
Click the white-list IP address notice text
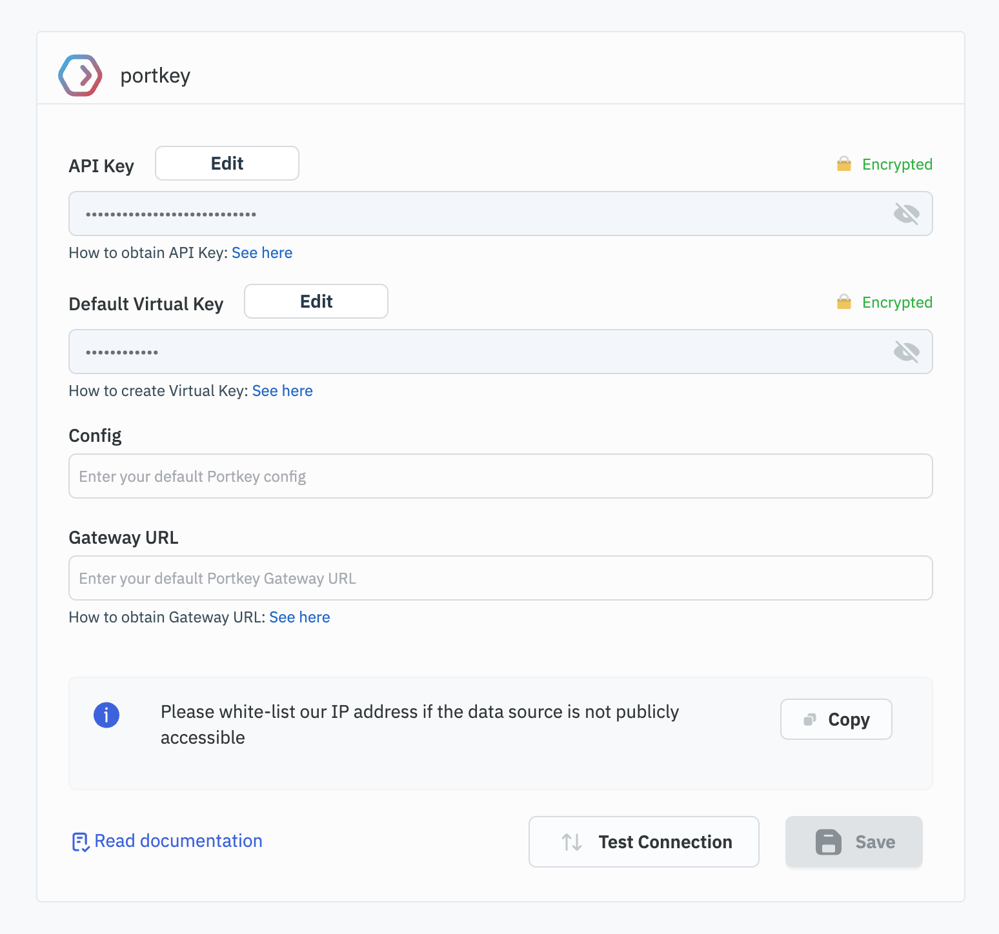419,724
